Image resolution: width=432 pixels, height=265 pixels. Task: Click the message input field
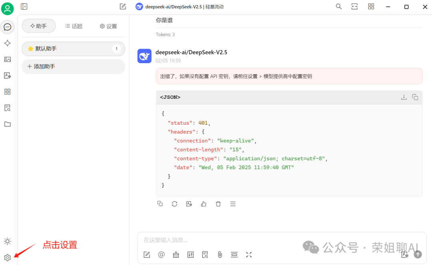(282, 240)
